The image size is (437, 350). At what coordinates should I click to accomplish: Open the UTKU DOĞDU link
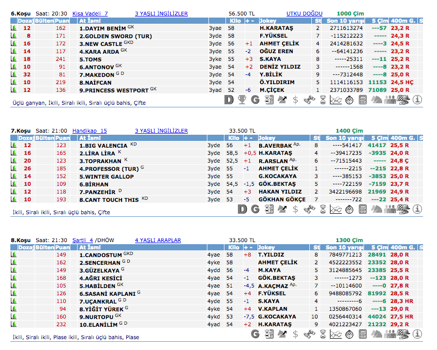click(304, 13)
